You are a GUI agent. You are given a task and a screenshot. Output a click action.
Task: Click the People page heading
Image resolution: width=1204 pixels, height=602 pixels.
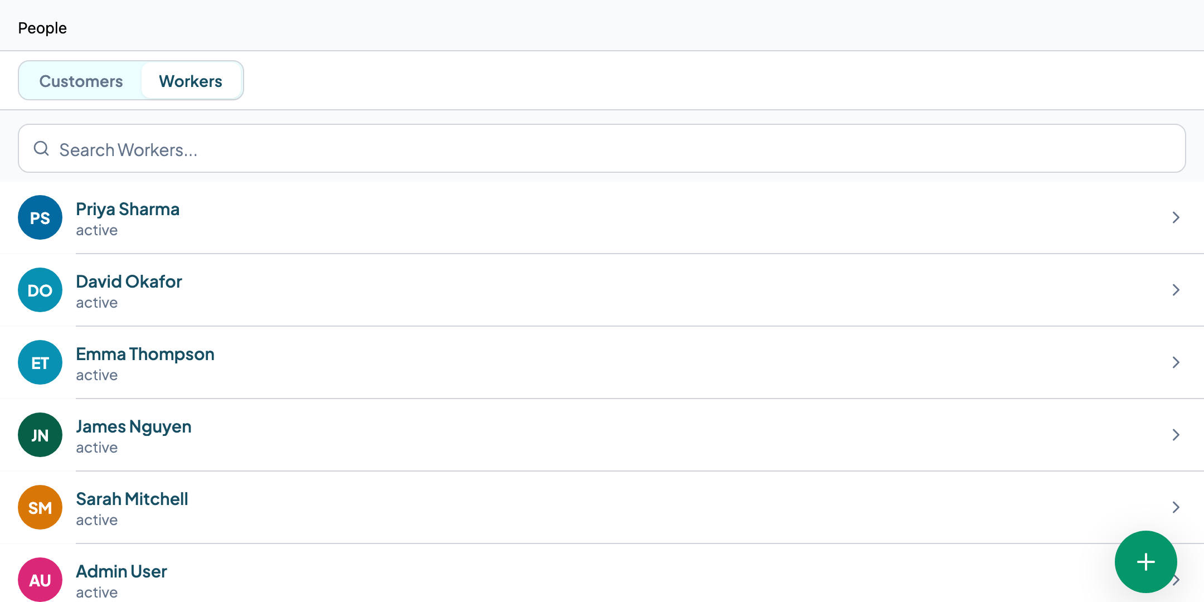42,28
